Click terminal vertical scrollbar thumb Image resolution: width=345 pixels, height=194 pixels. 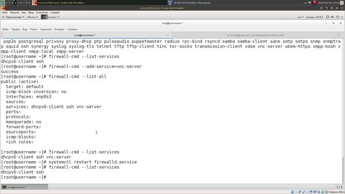coord(343,170)
